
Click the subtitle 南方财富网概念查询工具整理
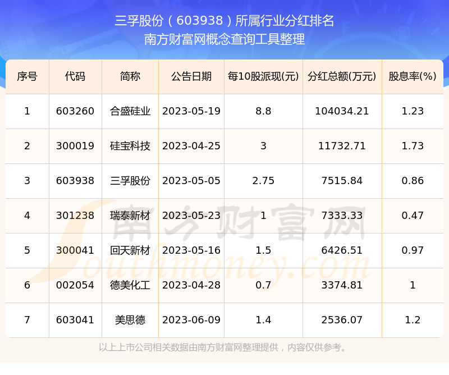[x=224, y=39]
